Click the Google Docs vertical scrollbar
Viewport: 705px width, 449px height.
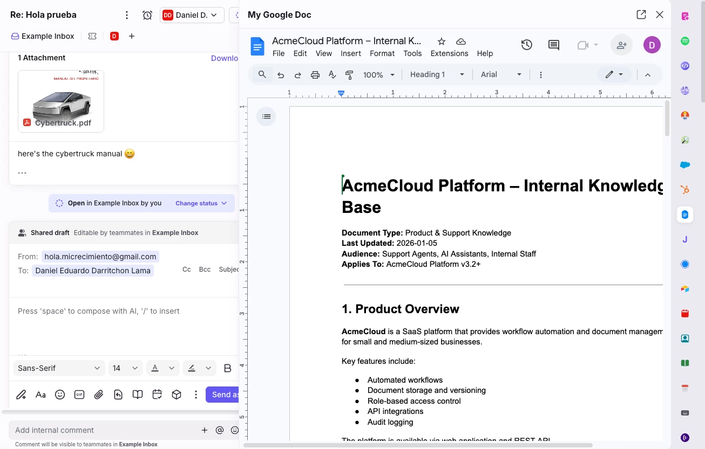point(667,119)
